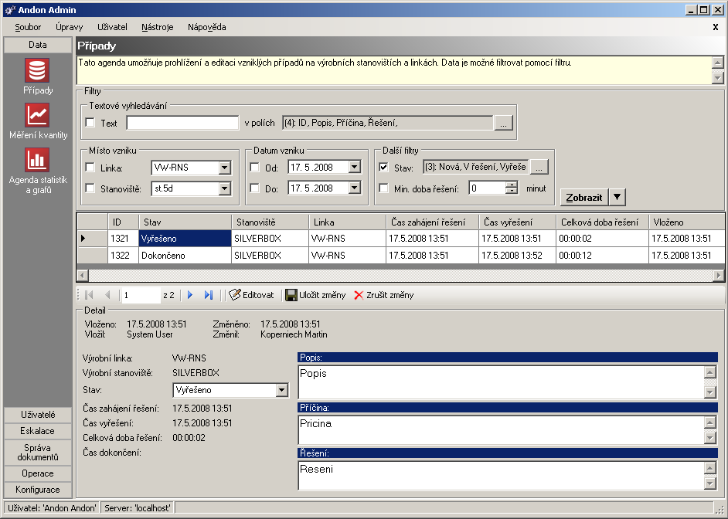
Task: Click the table horizontal scrollbar
Action: (x=400, y=276)
